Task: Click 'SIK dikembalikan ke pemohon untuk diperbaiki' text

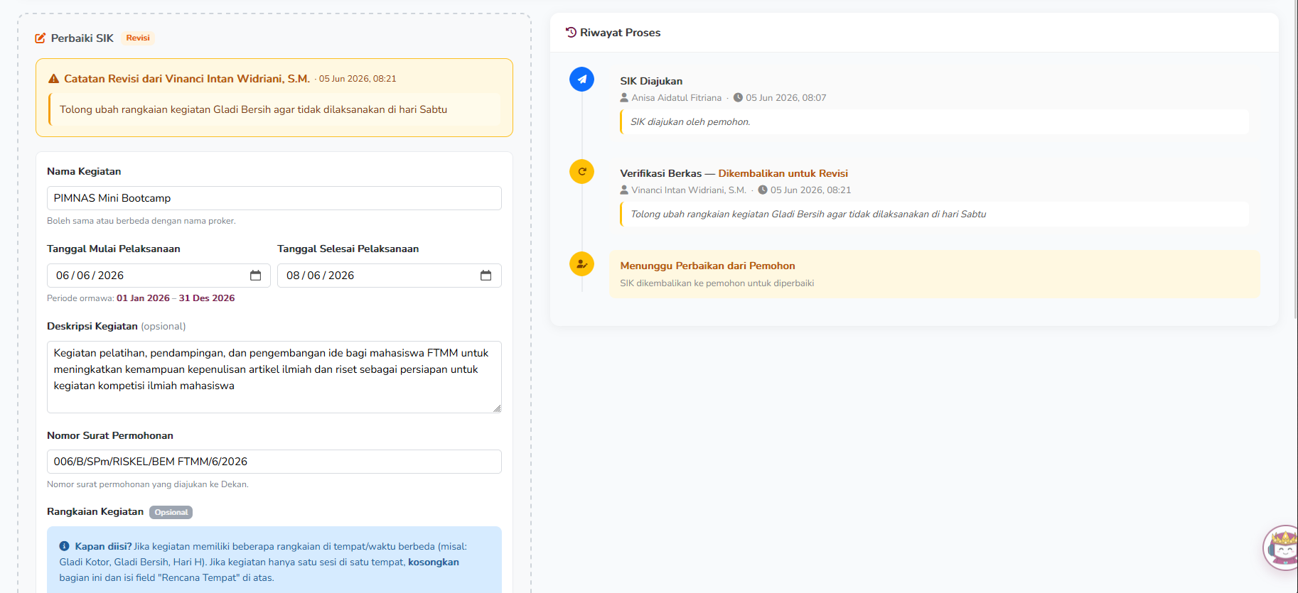Action: click(717, 283)
